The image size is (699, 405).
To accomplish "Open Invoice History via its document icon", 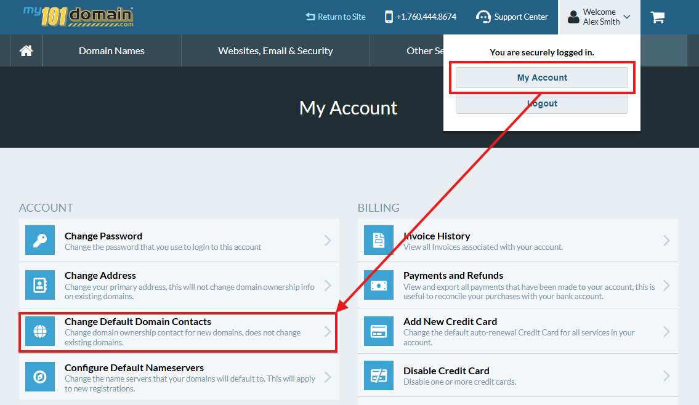I will coord(379,240).
